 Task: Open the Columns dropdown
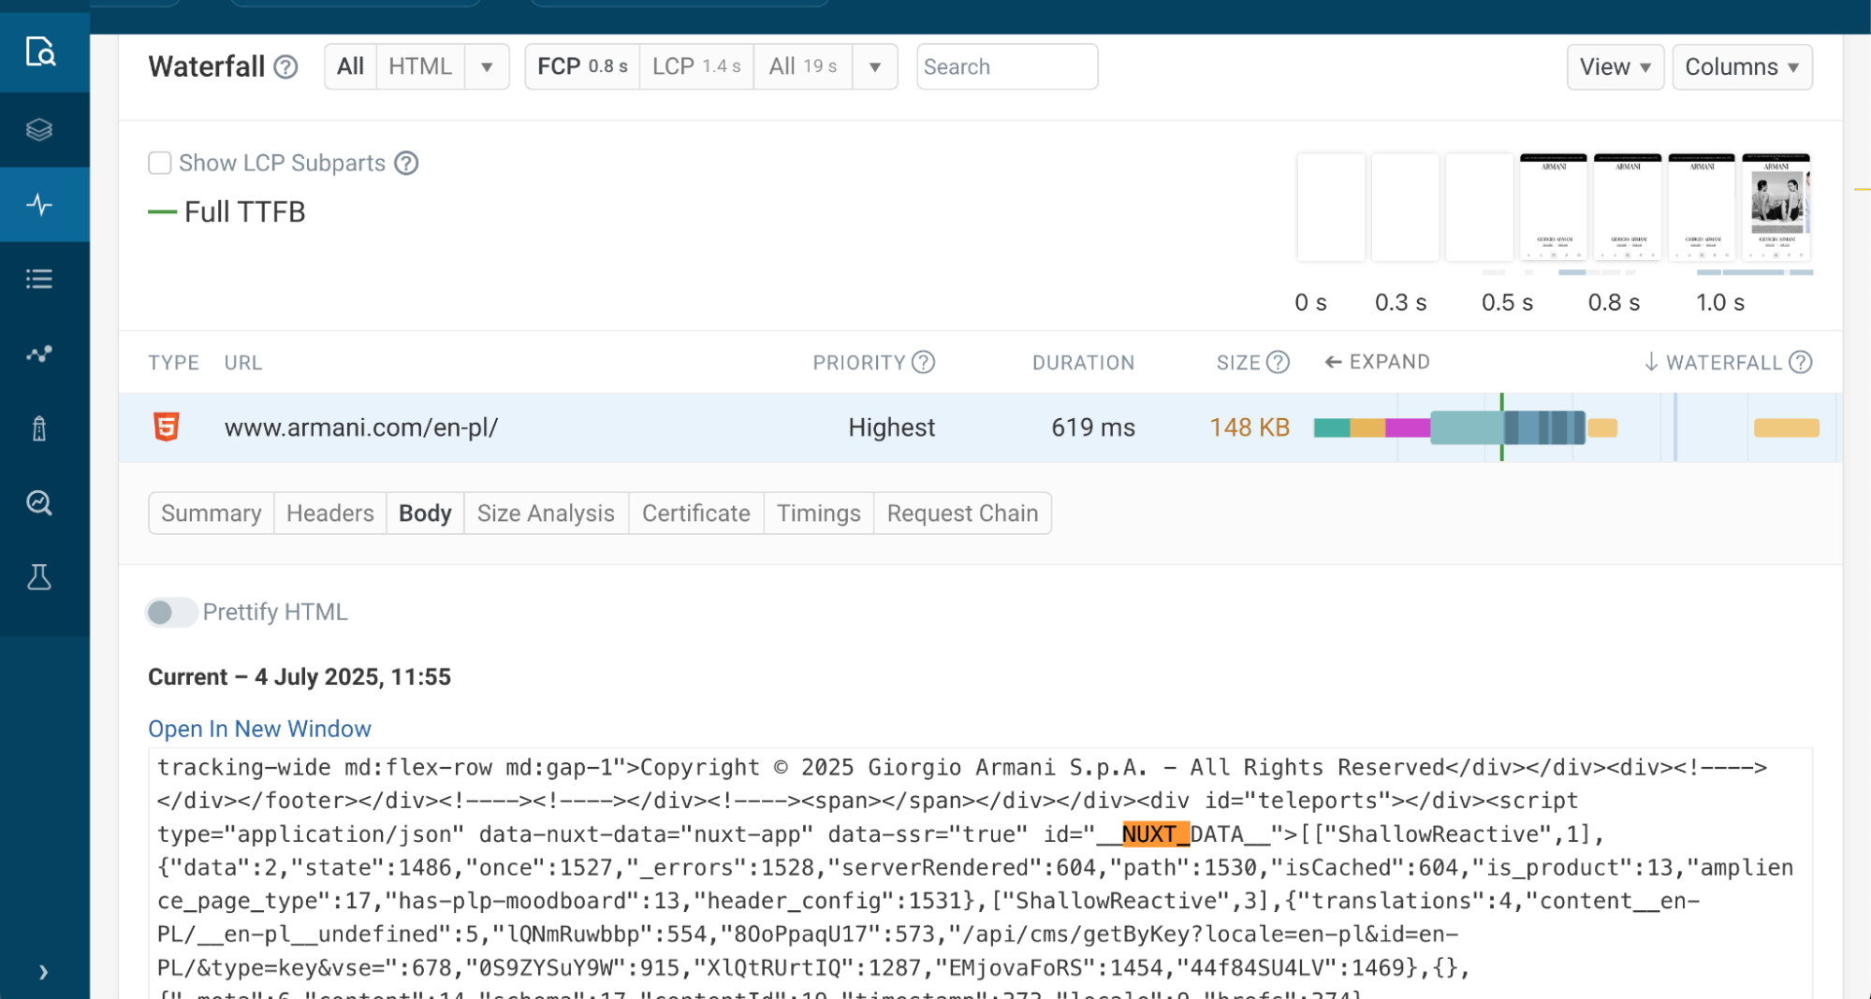(1742, 66)
